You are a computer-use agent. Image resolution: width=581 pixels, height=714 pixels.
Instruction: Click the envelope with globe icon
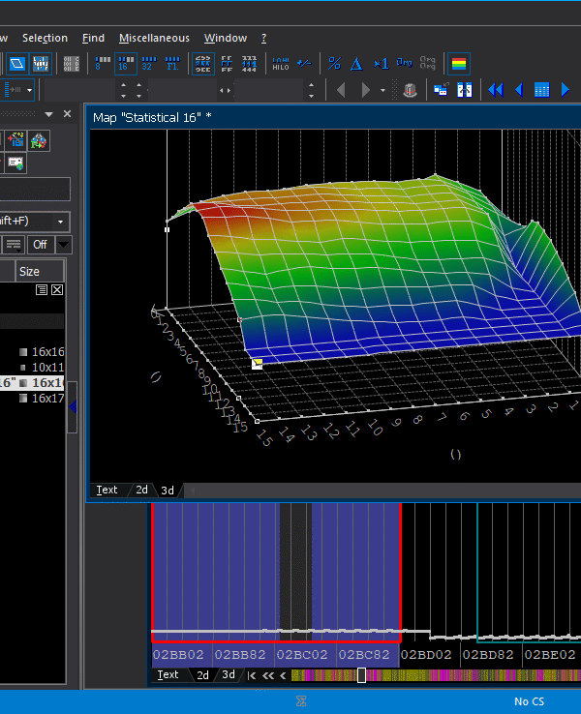[15, 163]
